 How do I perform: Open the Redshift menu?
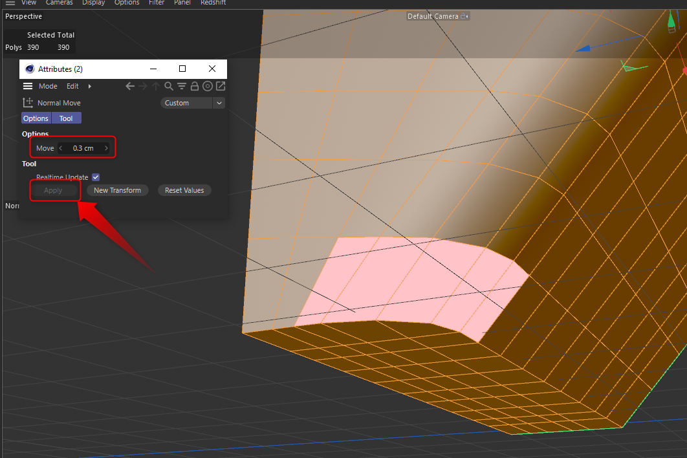(213, 3)
